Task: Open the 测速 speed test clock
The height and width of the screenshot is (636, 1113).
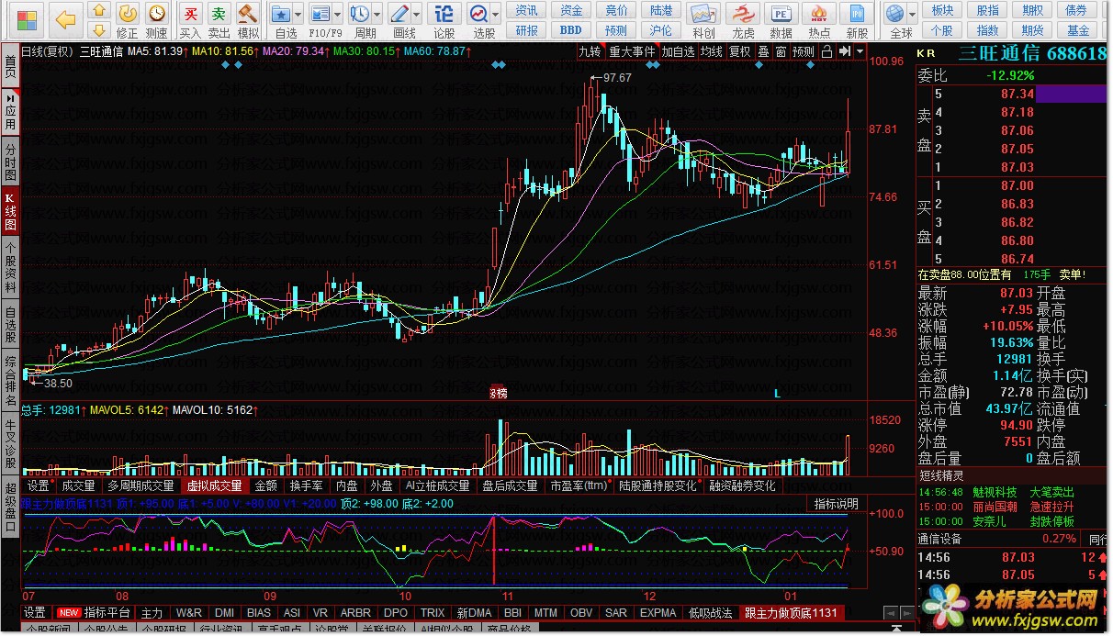Action: [x=157, y=13]
